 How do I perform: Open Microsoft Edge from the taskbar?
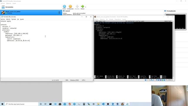(113, 104)
